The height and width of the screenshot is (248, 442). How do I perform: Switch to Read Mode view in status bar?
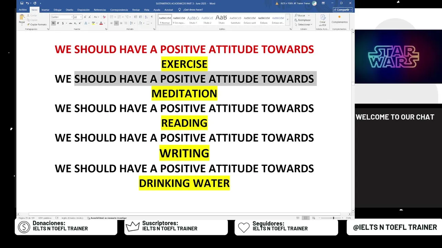click(x=298, y=218)
